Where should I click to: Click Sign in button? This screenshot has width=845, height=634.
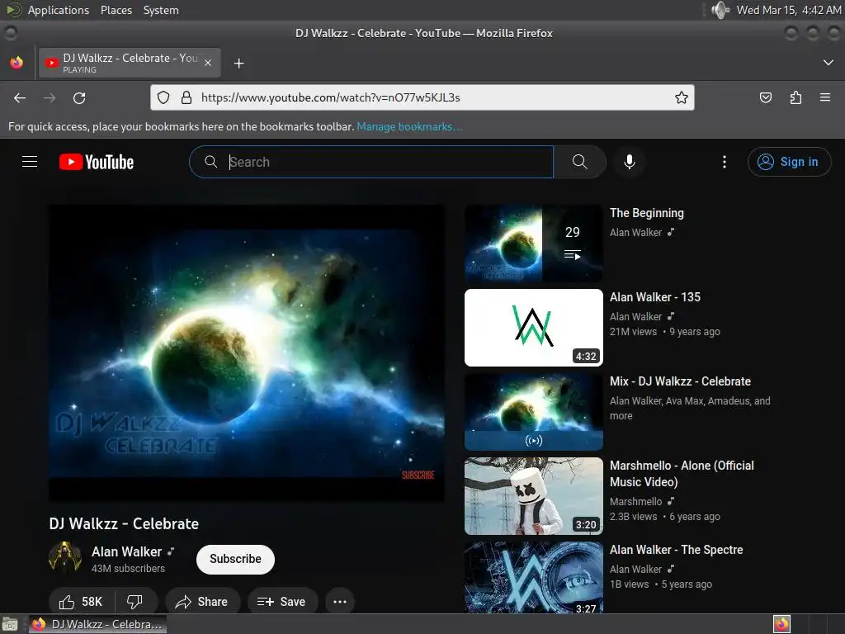tap(789, 162)
